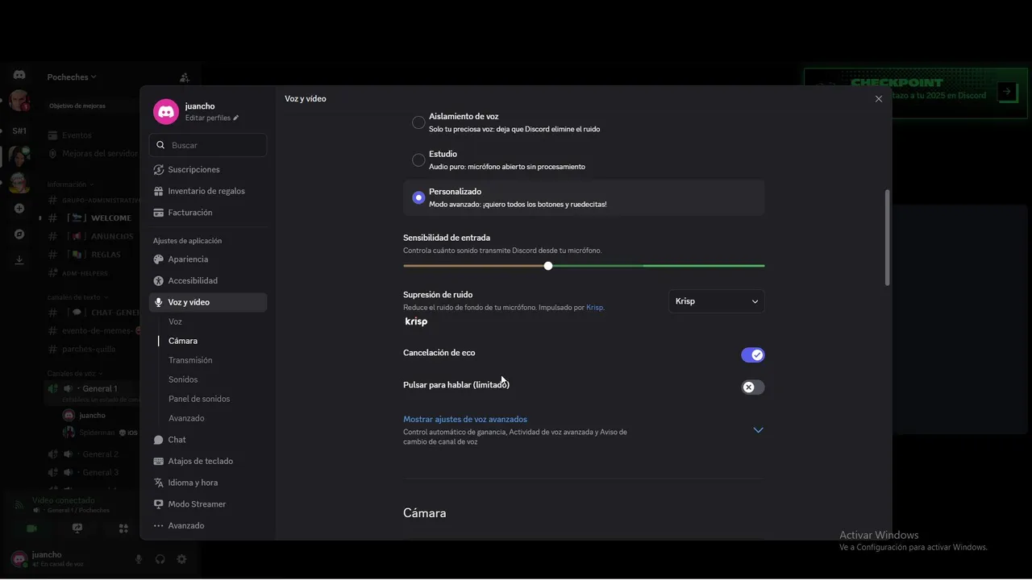Screen dimensions: 1032x580
Task: Click the pencil icon beside Editar perfiles
Action: pos(236,118)
